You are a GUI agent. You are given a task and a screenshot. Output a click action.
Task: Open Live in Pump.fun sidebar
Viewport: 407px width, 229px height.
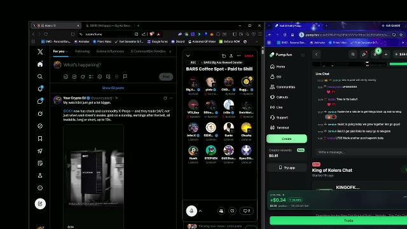(276, 108)
